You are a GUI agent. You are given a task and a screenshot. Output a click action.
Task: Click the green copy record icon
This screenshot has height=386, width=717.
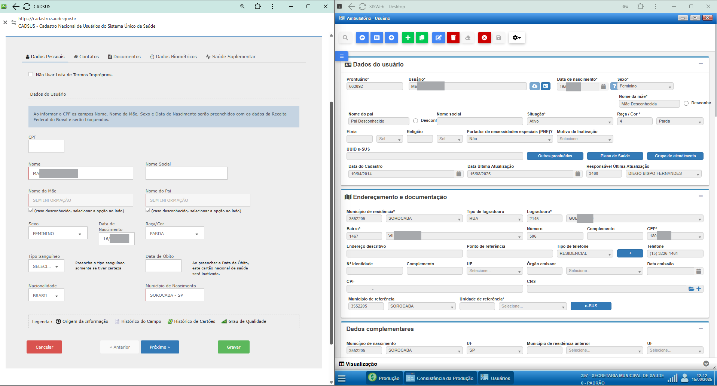[x=422, y=38]
